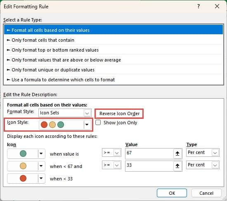
Task: Click the 'Edit the Rule Description:' label
Action: pyautogui.click(x=31, y=95)
